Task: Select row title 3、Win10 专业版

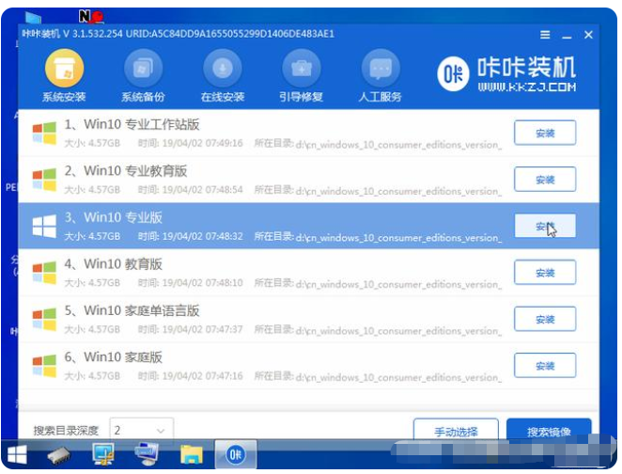Action: (x=114, y=217)
